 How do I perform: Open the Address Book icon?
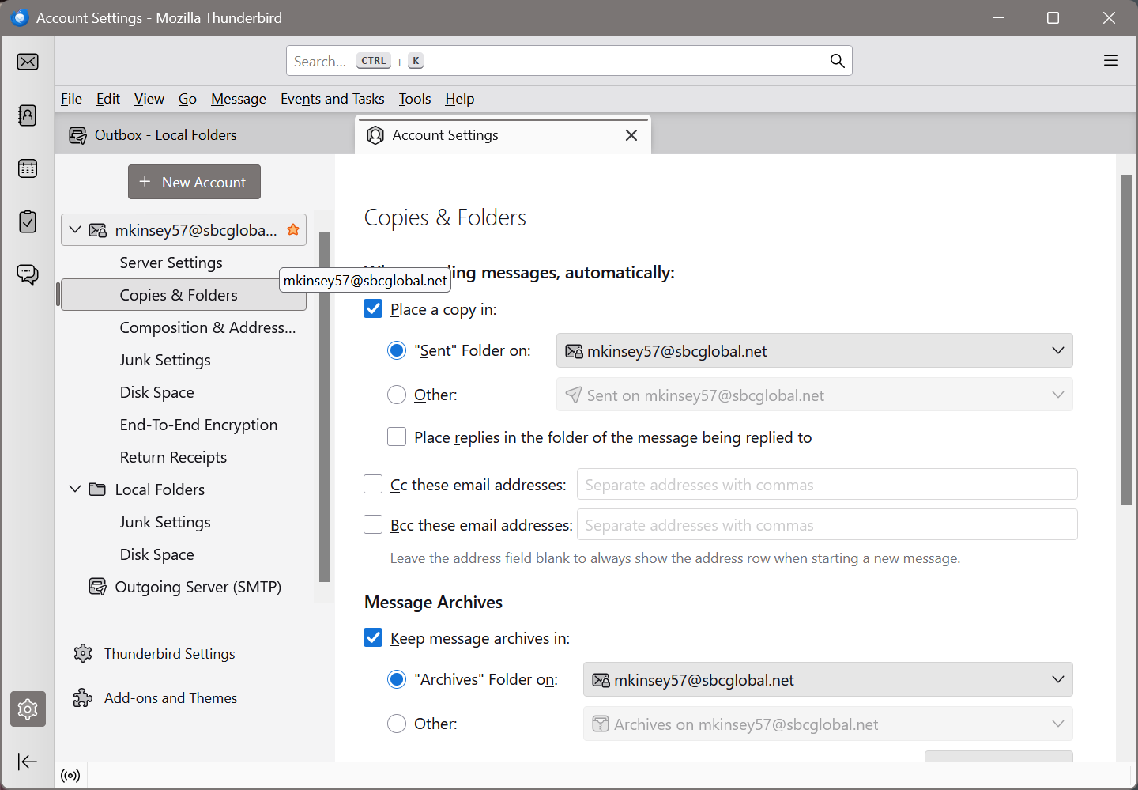coord(28,115)
